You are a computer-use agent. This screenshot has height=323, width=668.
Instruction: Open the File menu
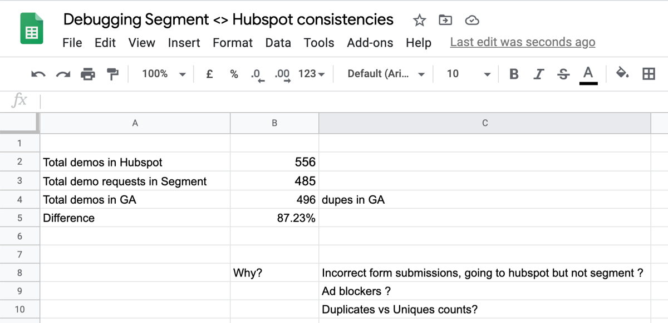click(72, 43)
